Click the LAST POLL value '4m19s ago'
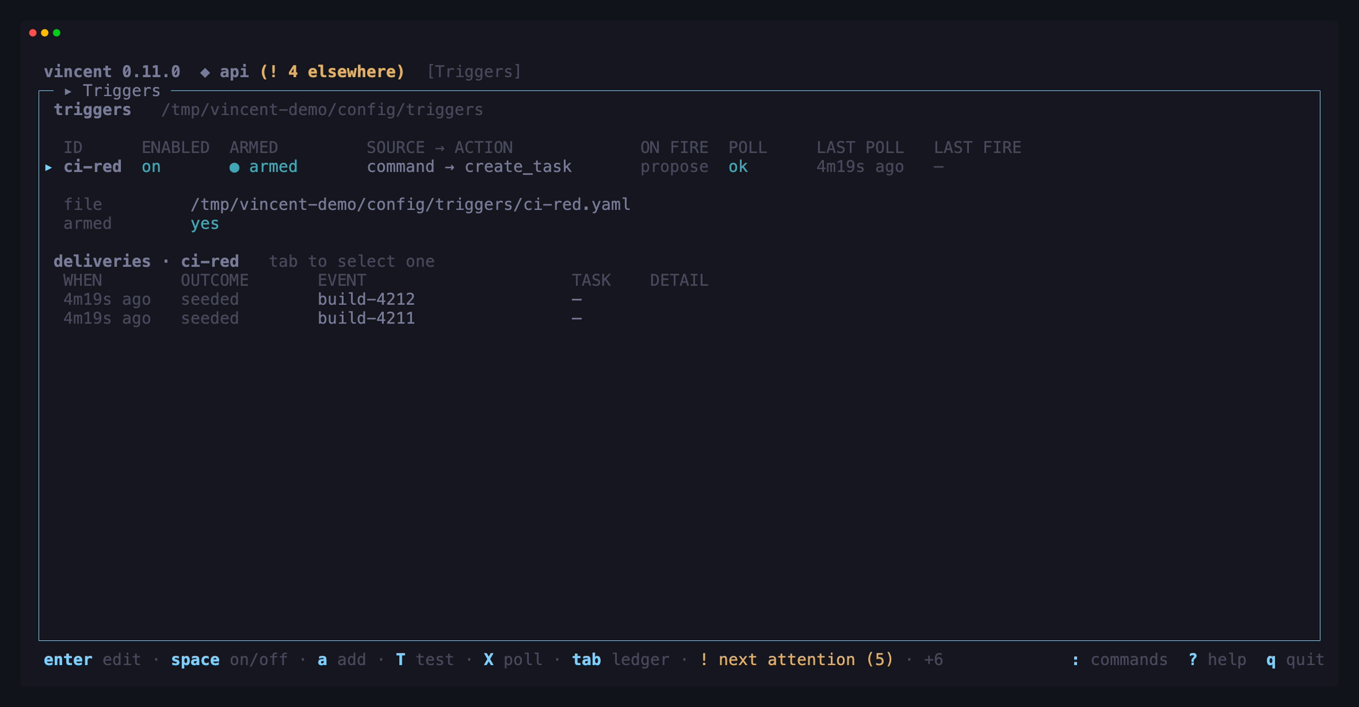The width and height of the screenshot is (1359, 707). [x=860, y=167]
